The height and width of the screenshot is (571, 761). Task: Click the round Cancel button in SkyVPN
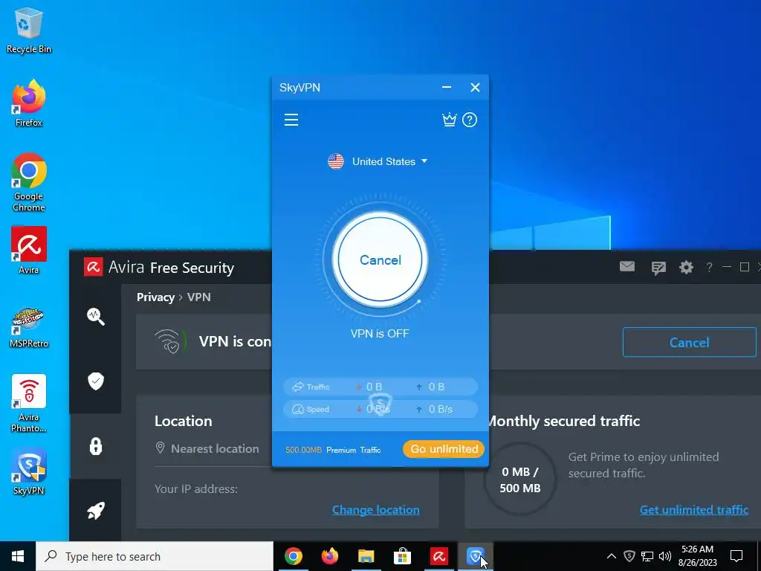click(380, 259)
